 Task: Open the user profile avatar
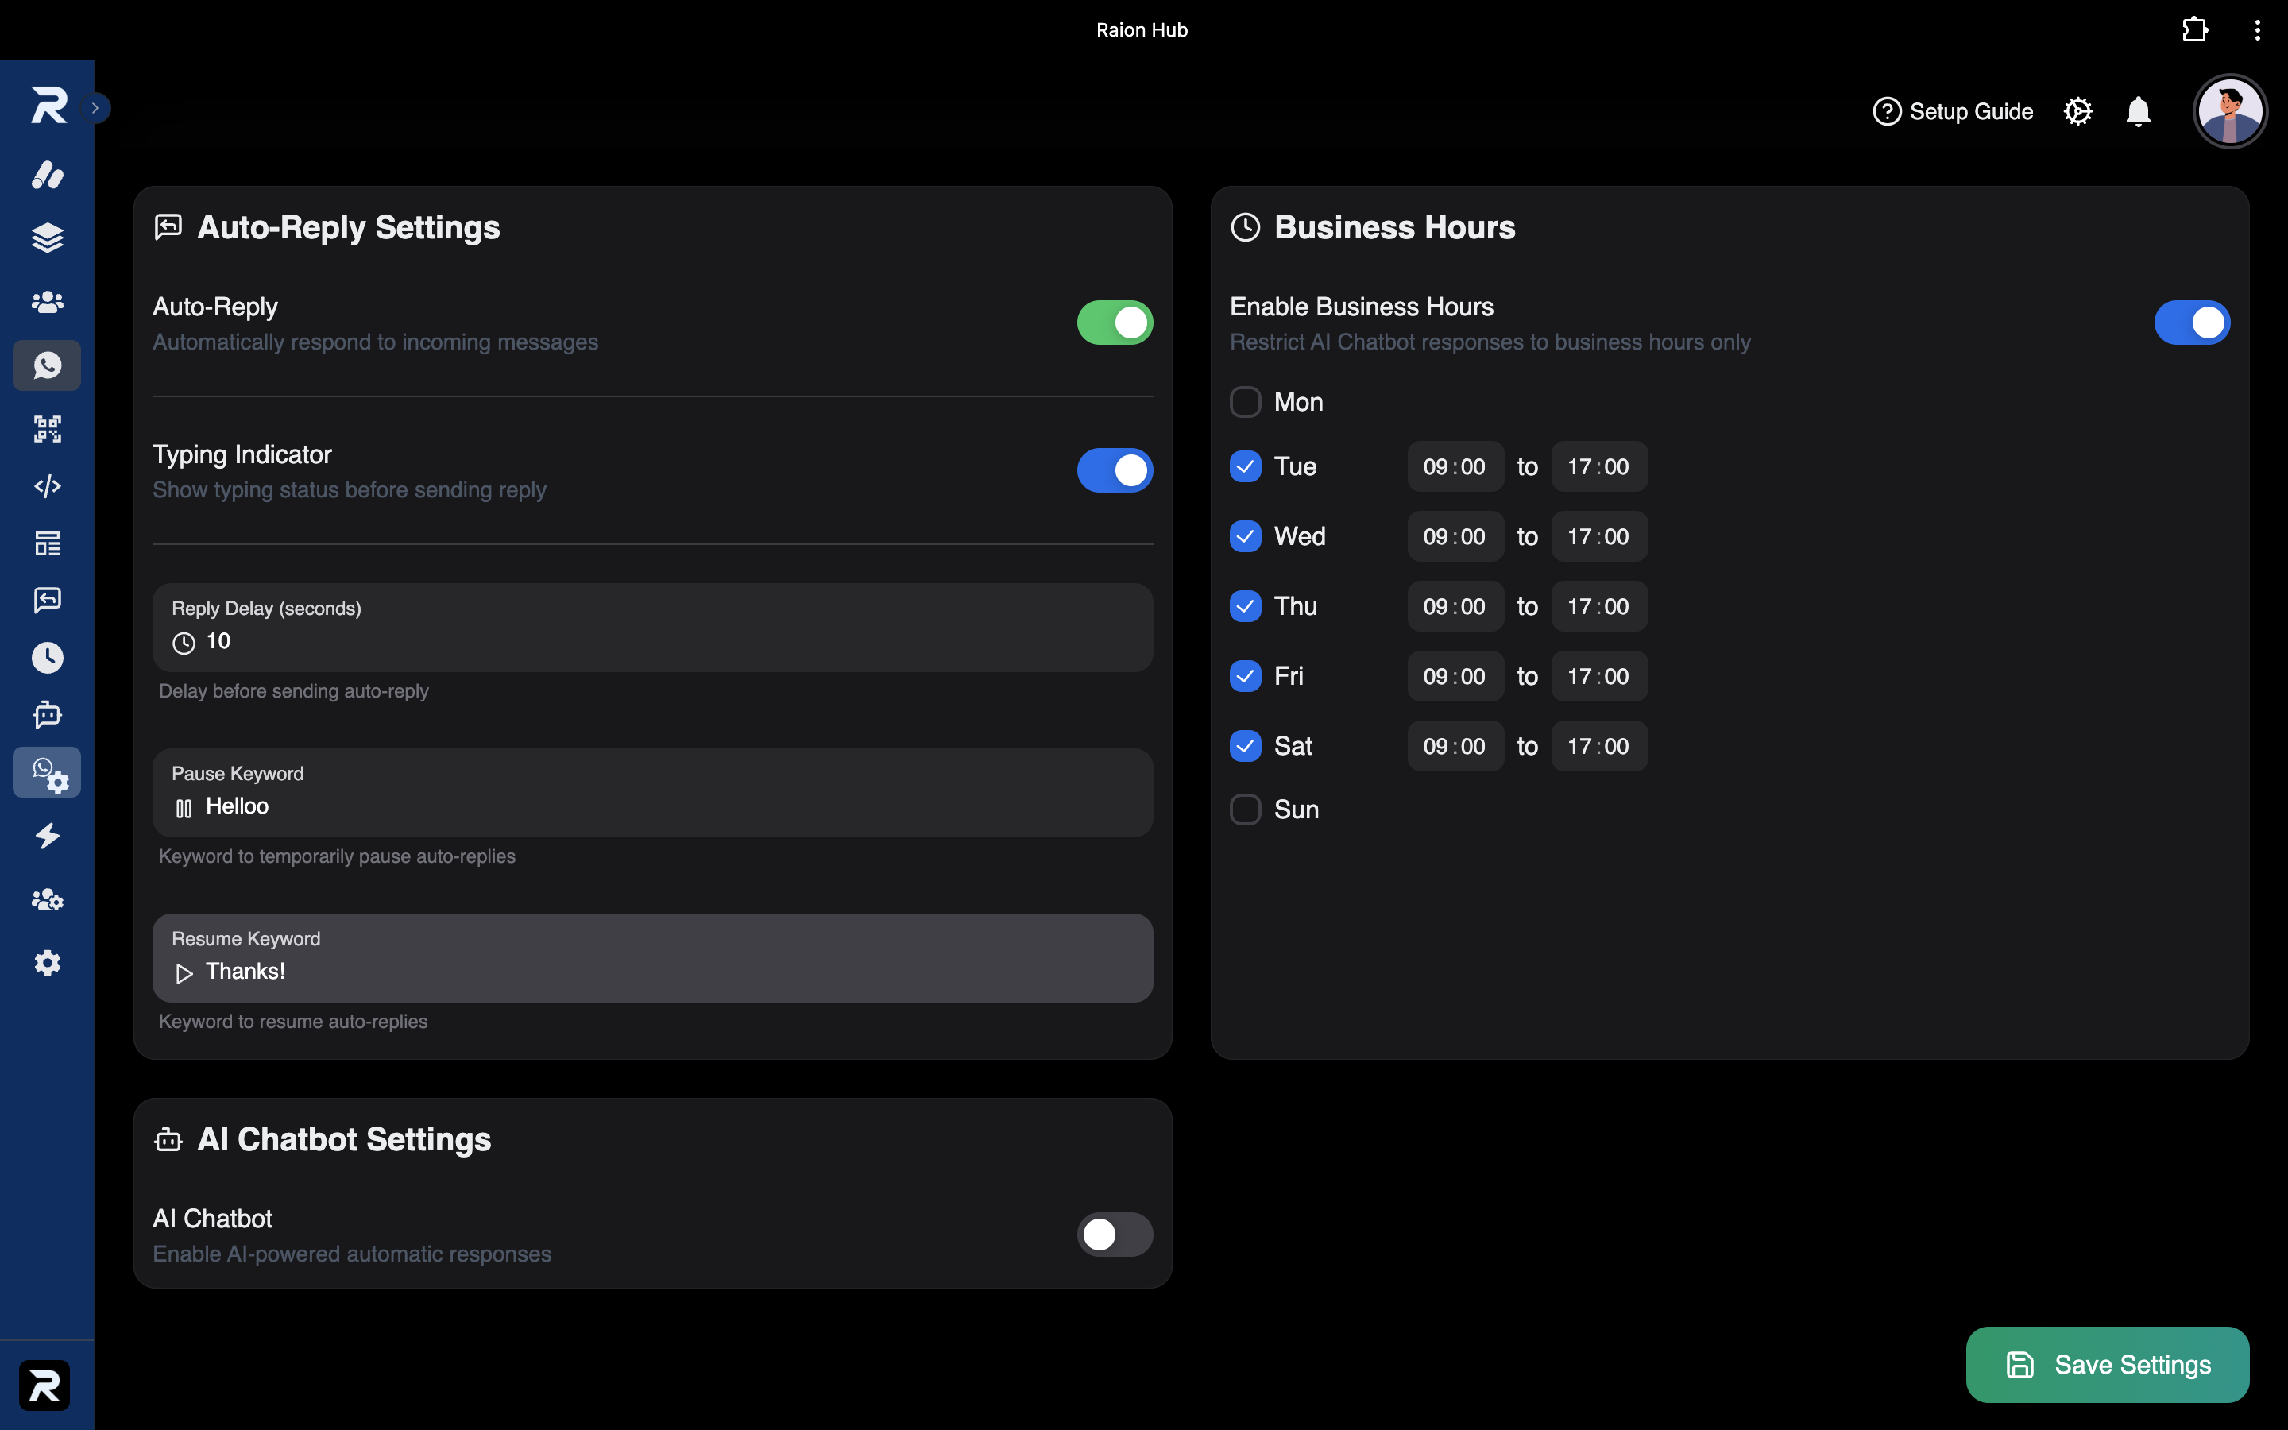pos(2229,111)
